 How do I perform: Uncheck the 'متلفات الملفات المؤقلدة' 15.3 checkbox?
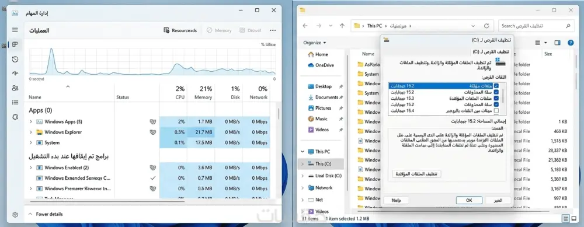click(x=496, y=98)
